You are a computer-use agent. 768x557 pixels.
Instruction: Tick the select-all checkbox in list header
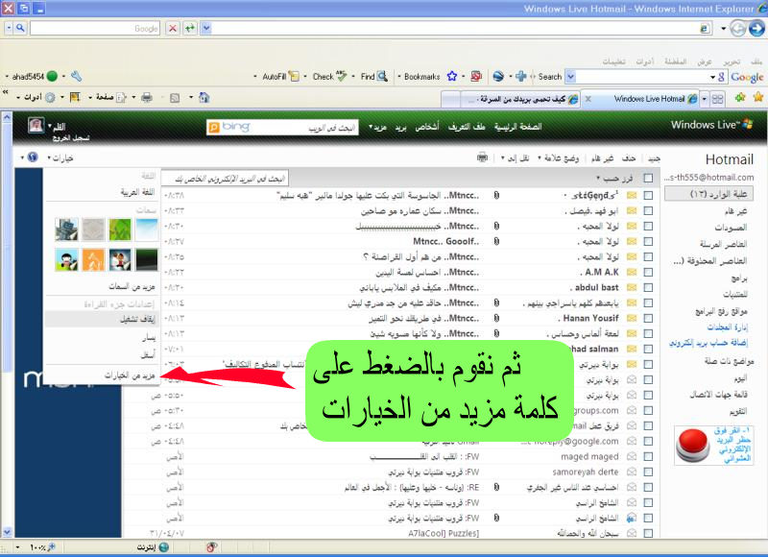(x=648, y=179)
